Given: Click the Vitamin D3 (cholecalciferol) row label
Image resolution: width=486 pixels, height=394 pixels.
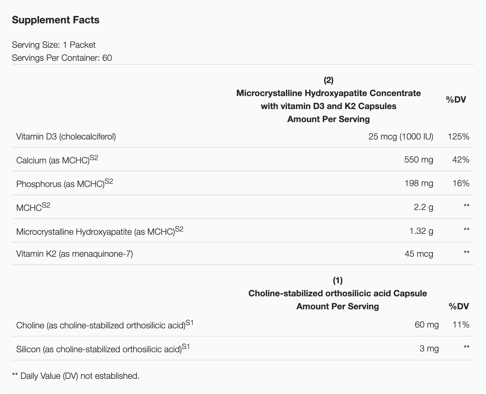Looking at the screenshot, I should tap(66, 136).
